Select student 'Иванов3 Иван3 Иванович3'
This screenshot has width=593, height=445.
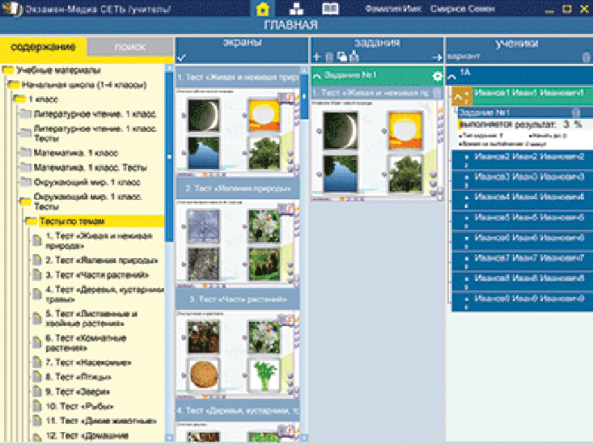click(x=523, y=180)
